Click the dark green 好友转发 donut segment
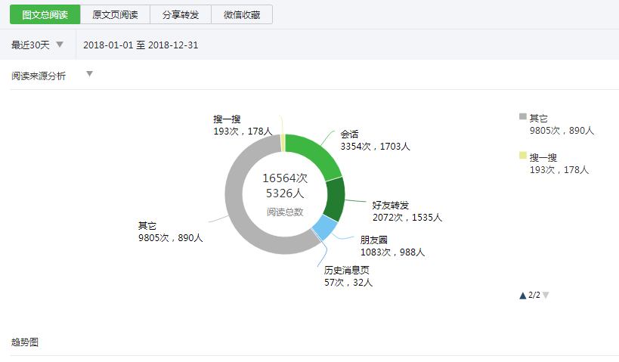This screenshot has width=619, height=362. tap(333, 198)
